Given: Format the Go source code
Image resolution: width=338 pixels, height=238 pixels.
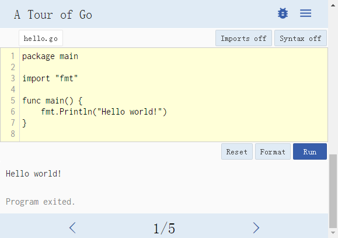Looking at the screenshot, I should point(273,151).
